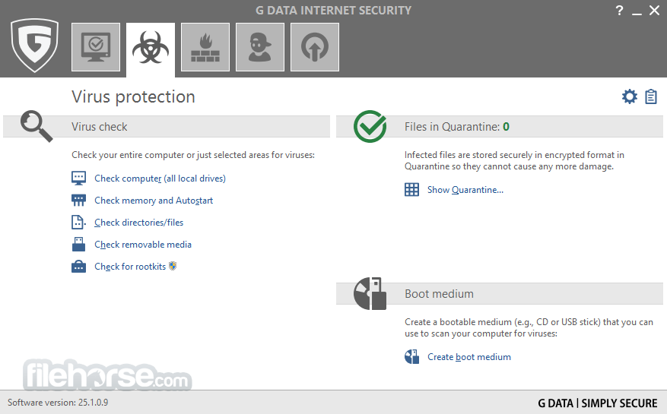Run Check memory and Autostart
The height and width of the screenshot is (414, 667).
coord(154,201)
